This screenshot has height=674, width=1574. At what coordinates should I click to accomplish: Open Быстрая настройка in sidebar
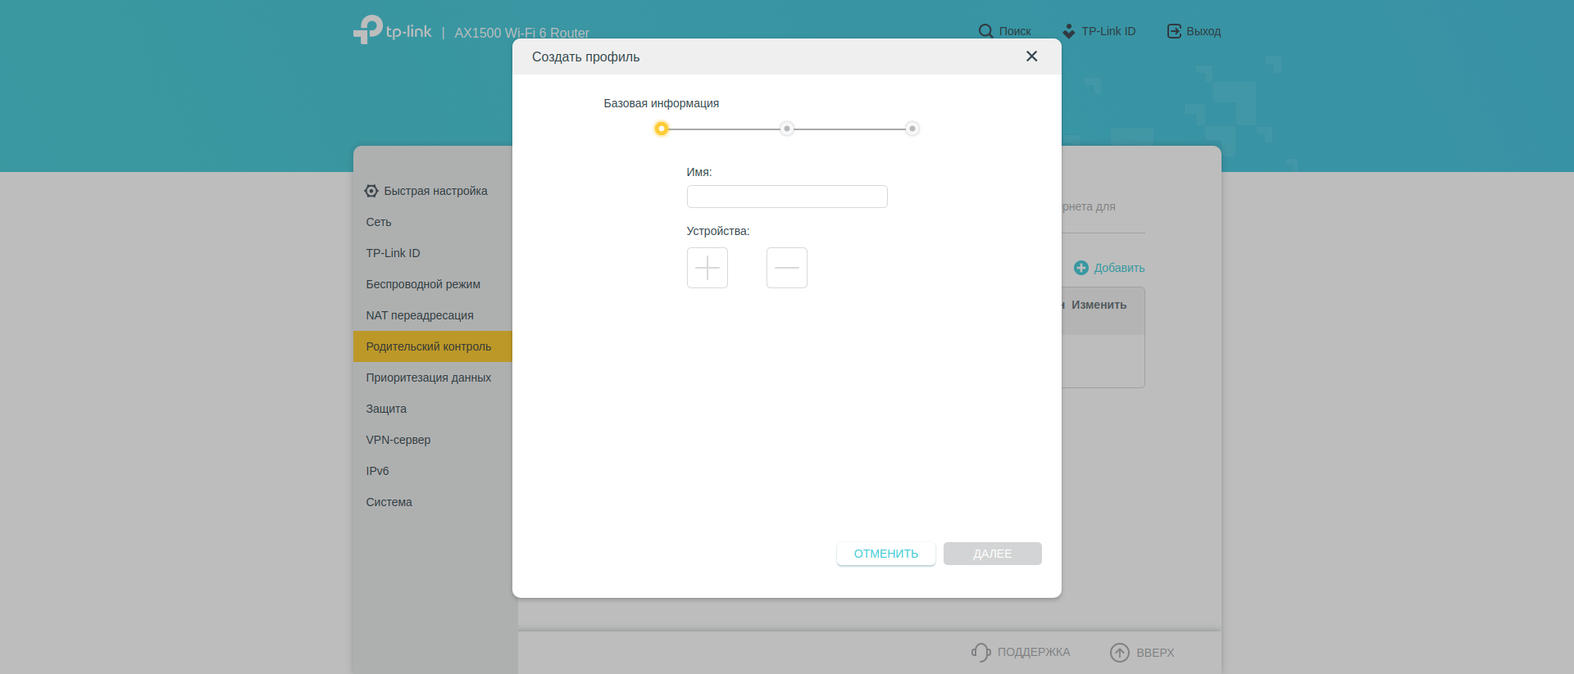(434, 191)
